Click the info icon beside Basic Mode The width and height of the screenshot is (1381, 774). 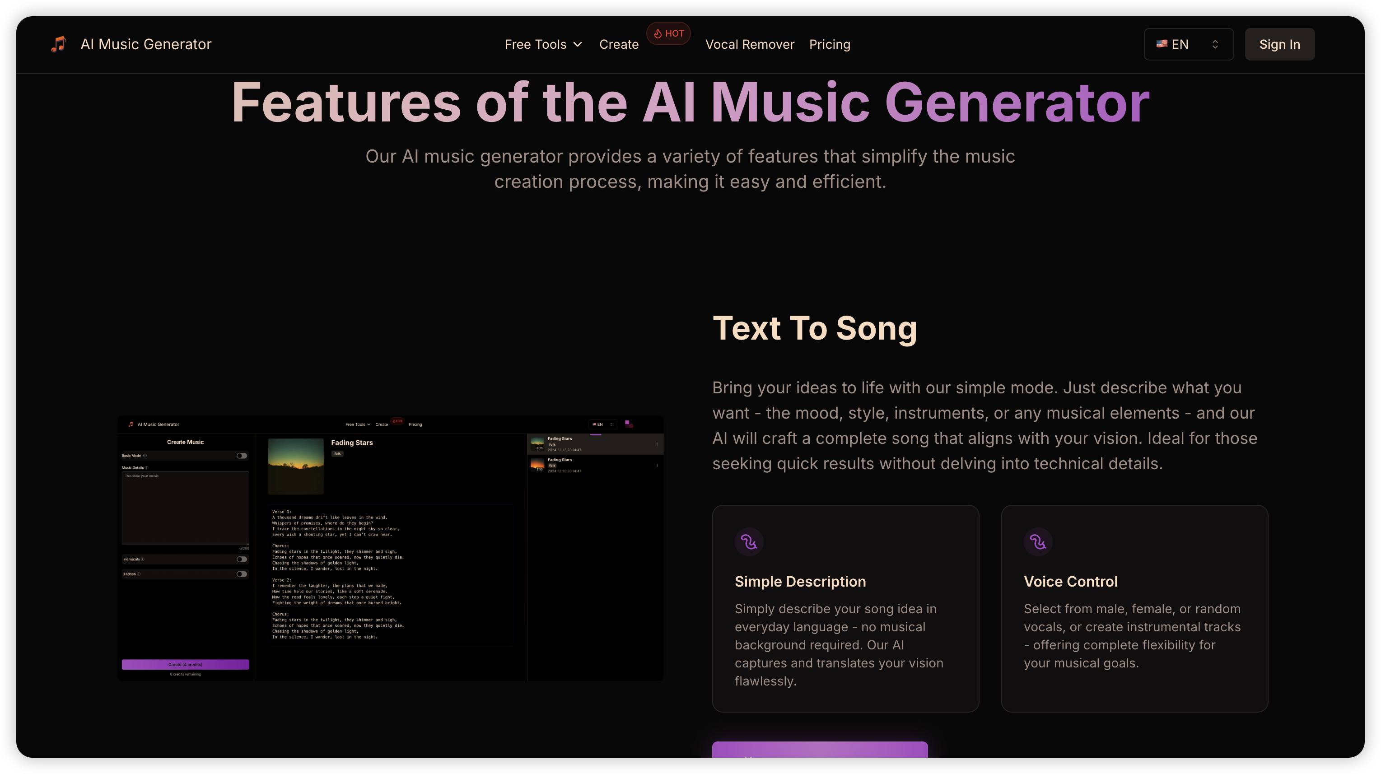tap(145, 456)
